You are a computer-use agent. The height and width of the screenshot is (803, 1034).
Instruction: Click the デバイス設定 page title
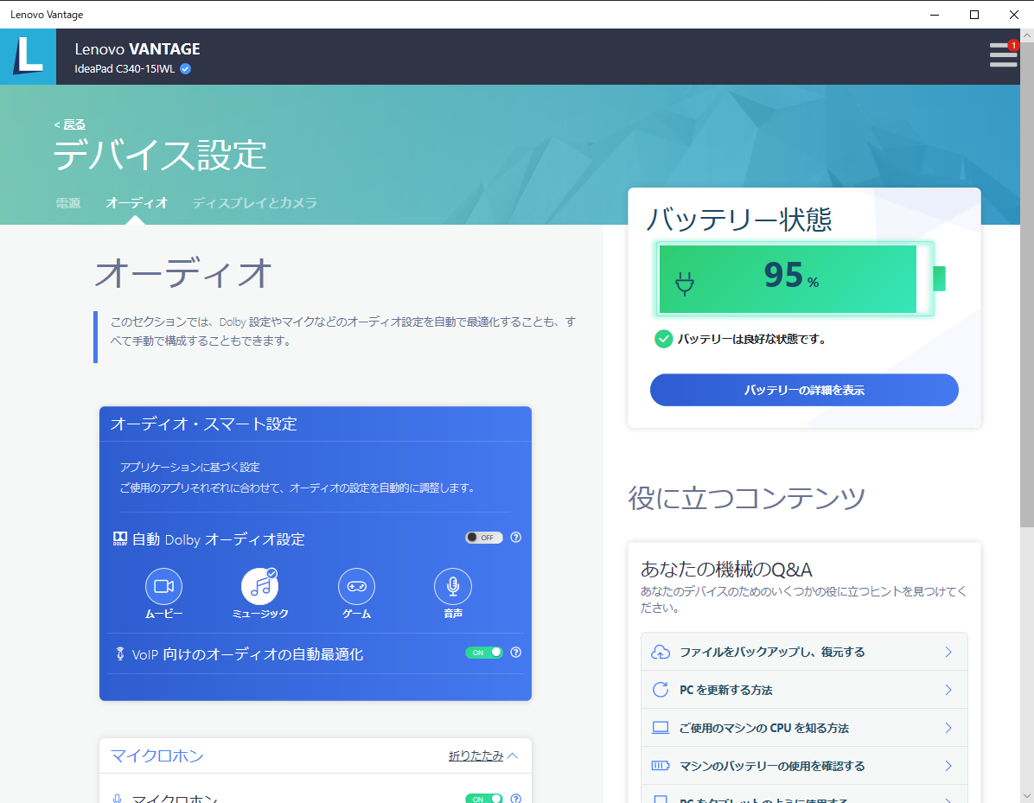coord(160,155)
